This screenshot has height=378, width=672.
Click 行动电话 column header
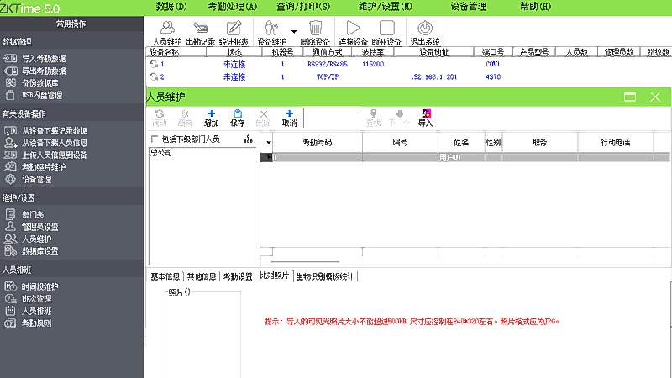pyautogui.click(x=616, y=142)
